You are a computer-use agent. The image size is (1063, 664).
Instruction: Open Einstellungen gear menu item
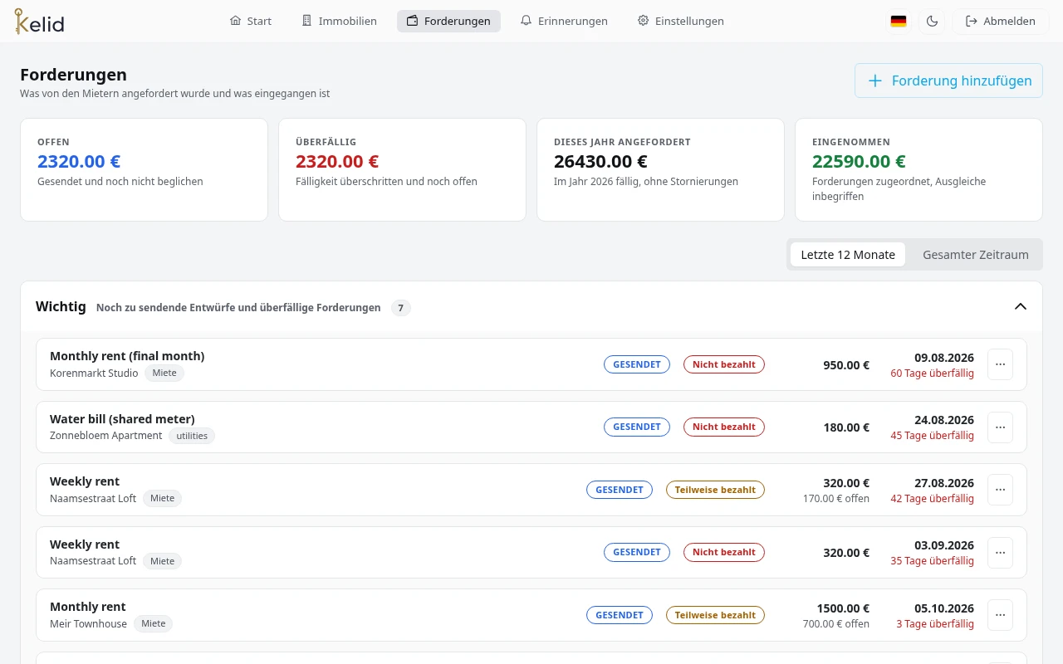pos(681,21)
